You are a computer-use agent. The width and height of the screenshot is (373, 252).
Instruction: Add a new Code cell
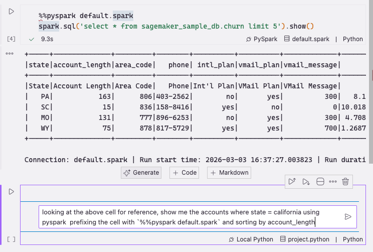pyautogui.click(x=184, y=173)
